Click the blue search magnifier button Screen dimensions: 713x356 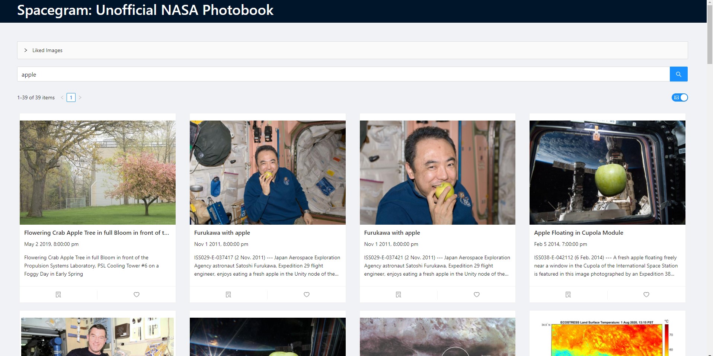click(x=678, y=74)
